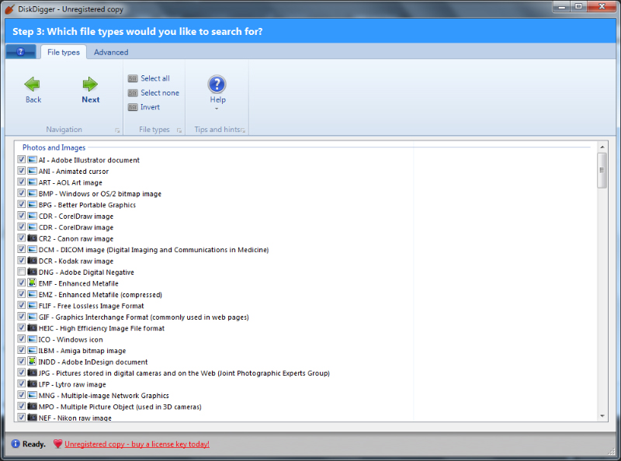Click the DCR Kodak raw icon
The width and height of the screenshot is (621, 461).
(32, 261)
